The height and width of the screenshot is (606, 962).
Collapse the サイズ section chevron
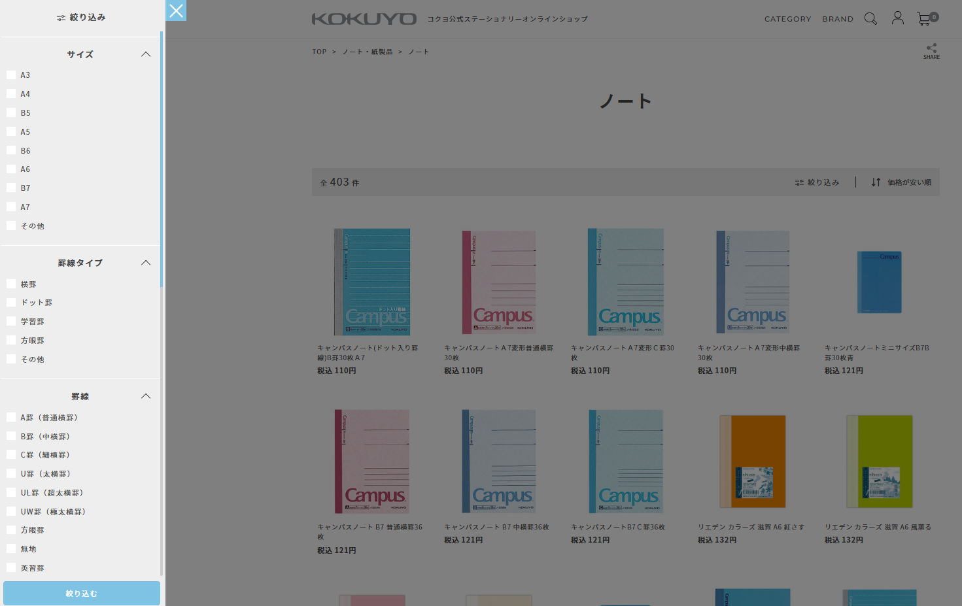146,54
